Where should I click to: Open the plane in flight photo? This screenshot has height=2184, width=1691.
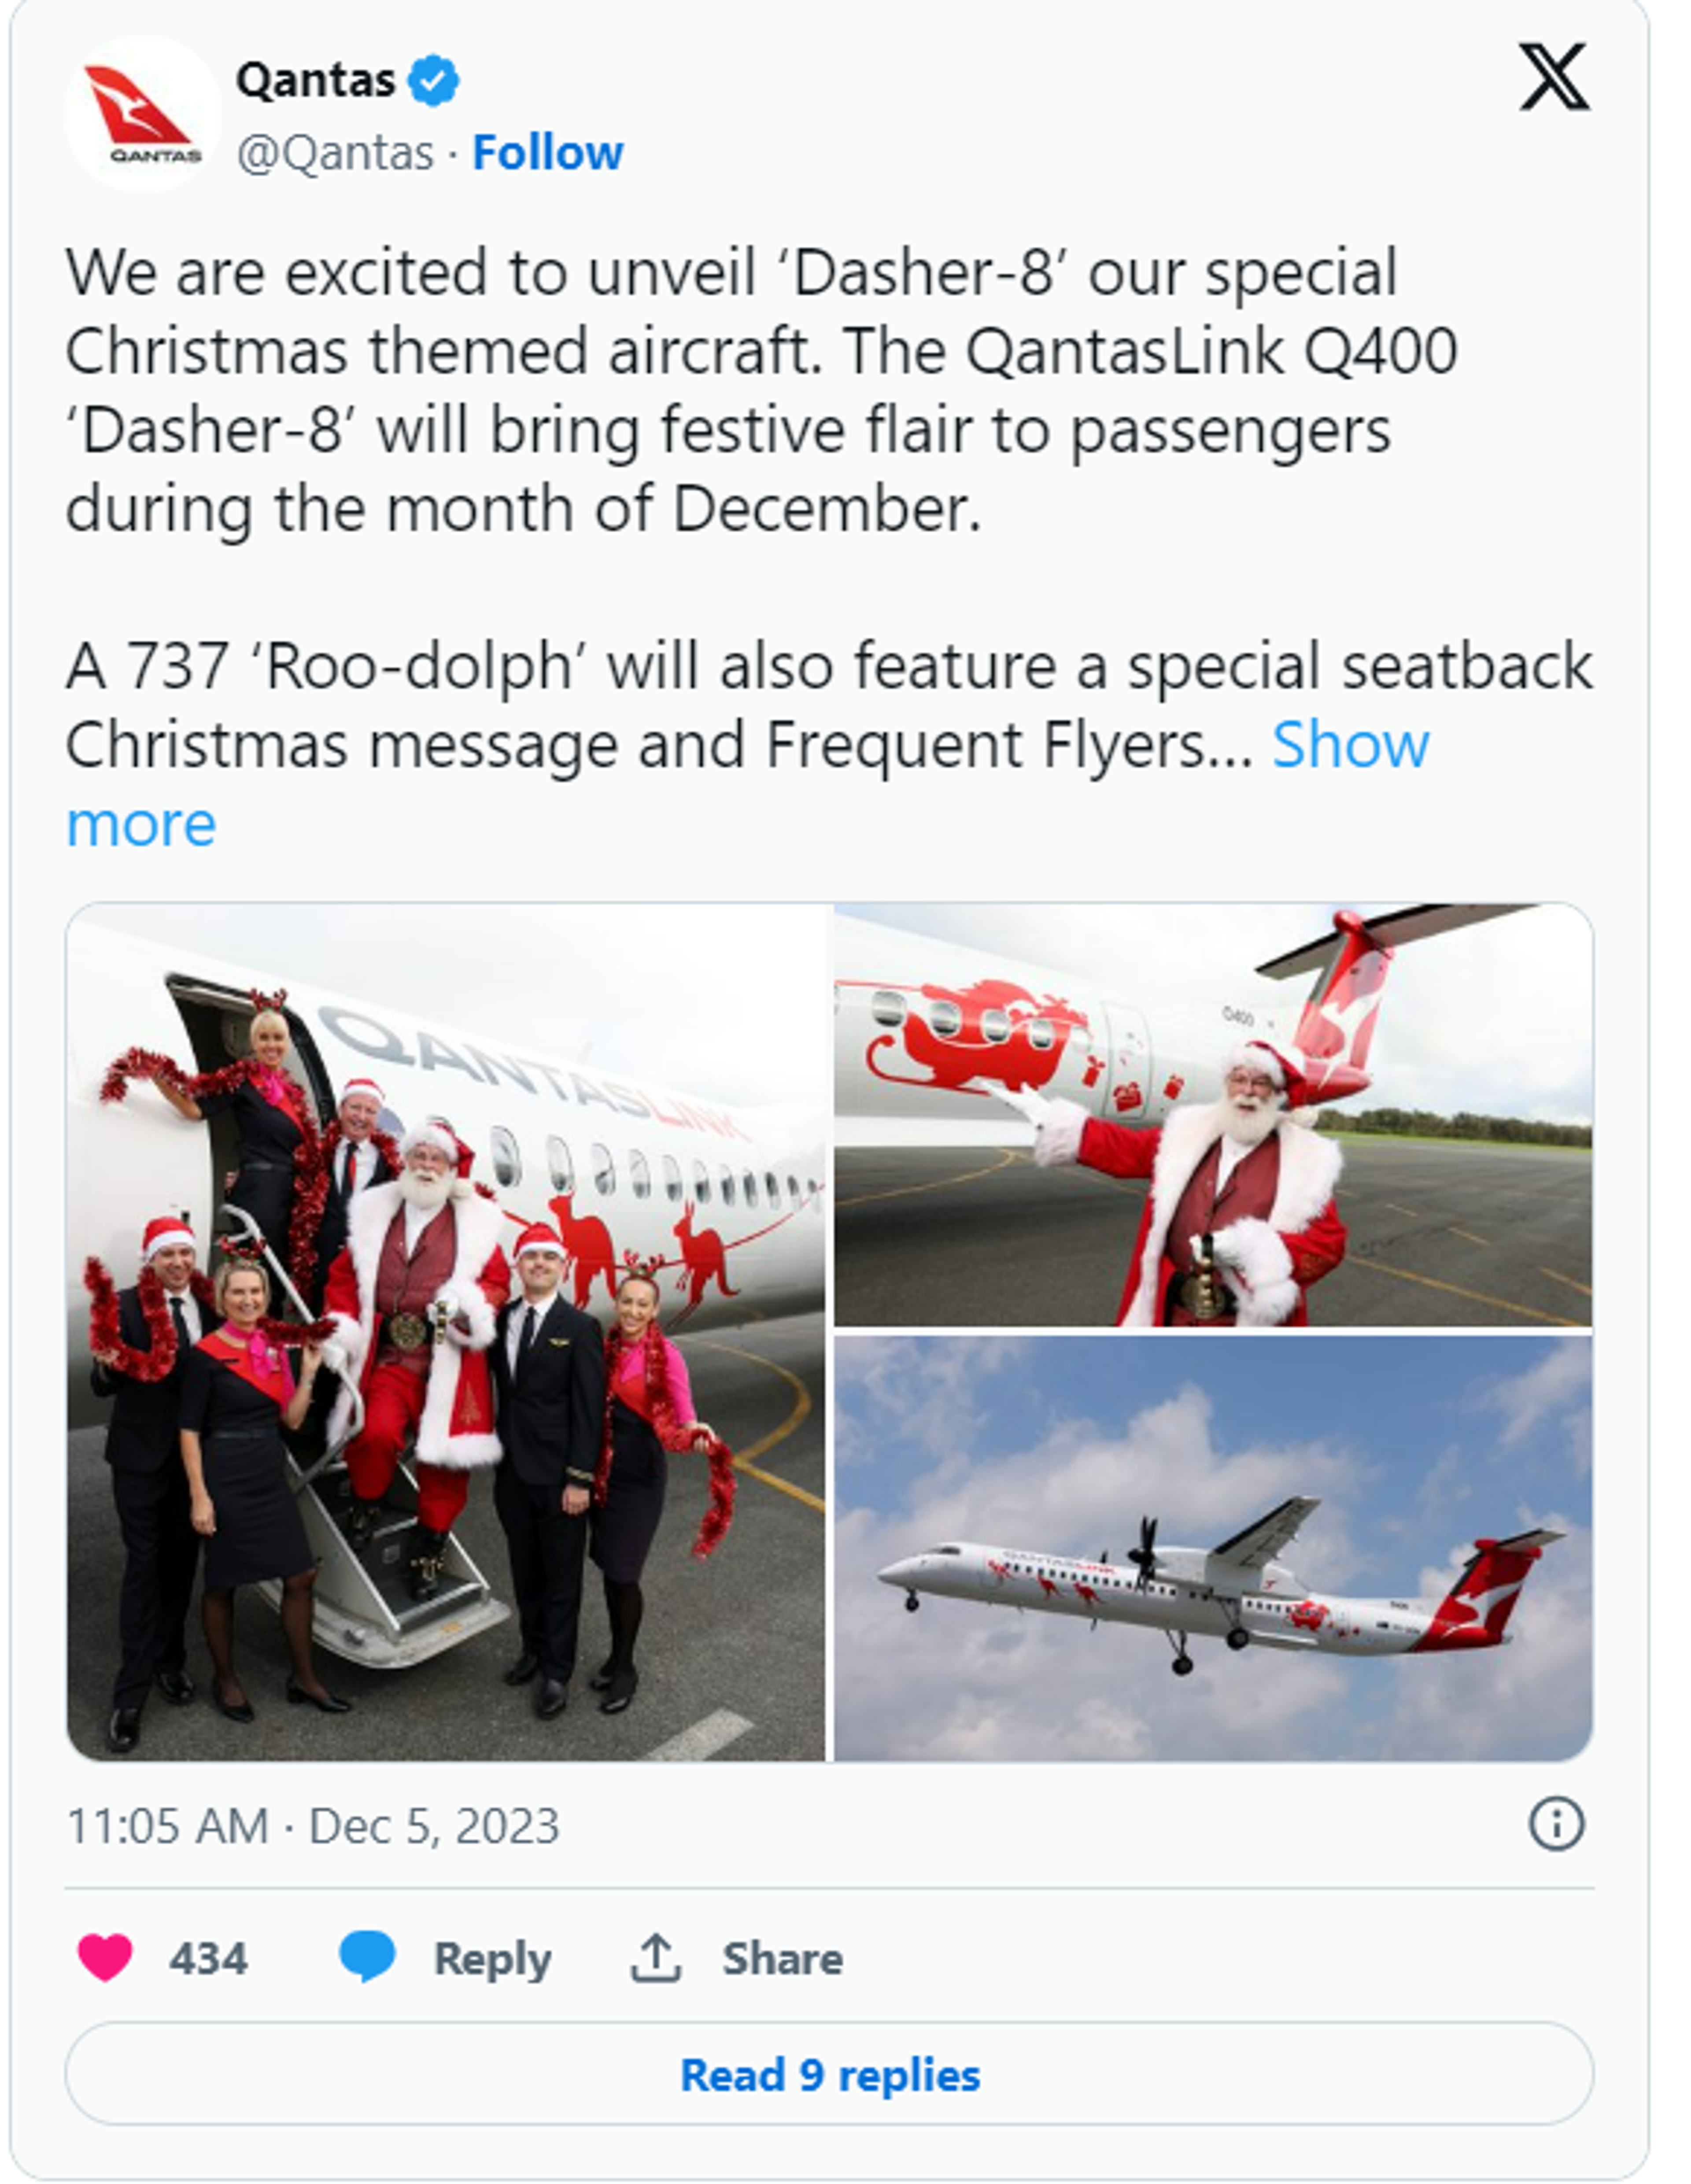click(x=1212, y=1548)
